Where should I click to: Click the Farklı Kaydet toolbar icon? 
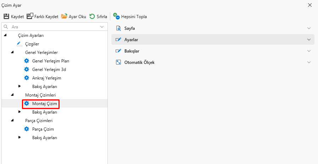(30, 16)
